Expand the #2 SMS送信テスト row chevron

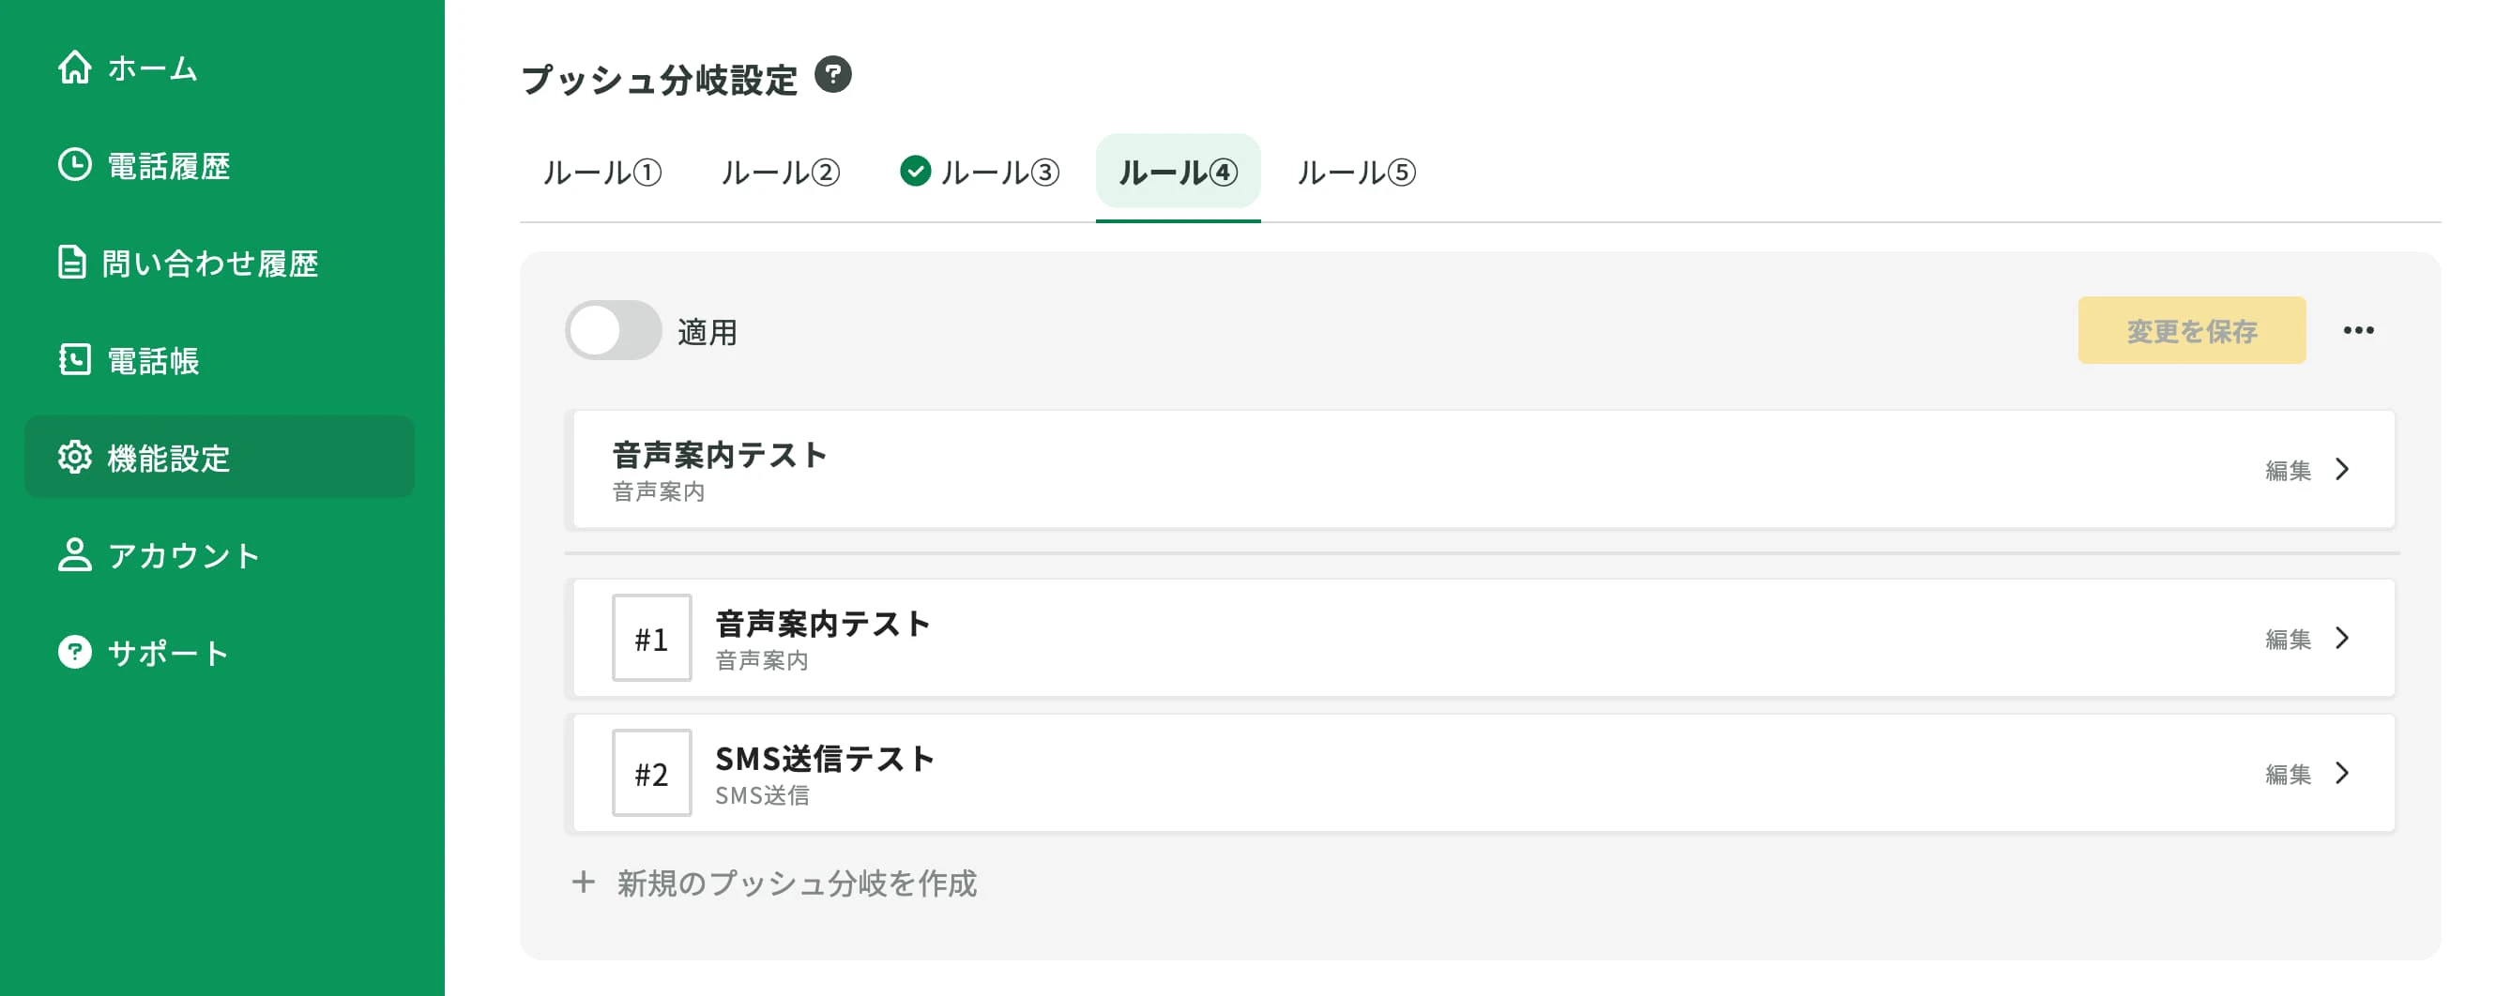[2342, 774]
